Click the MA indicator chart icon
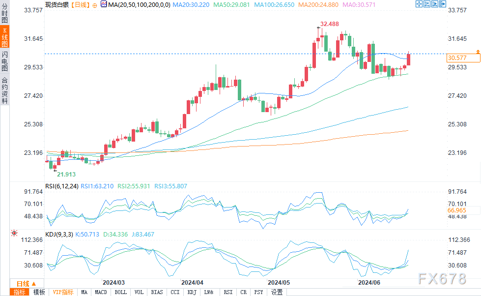Viewport: 481px width, 296px height. (x=103, y=4)
